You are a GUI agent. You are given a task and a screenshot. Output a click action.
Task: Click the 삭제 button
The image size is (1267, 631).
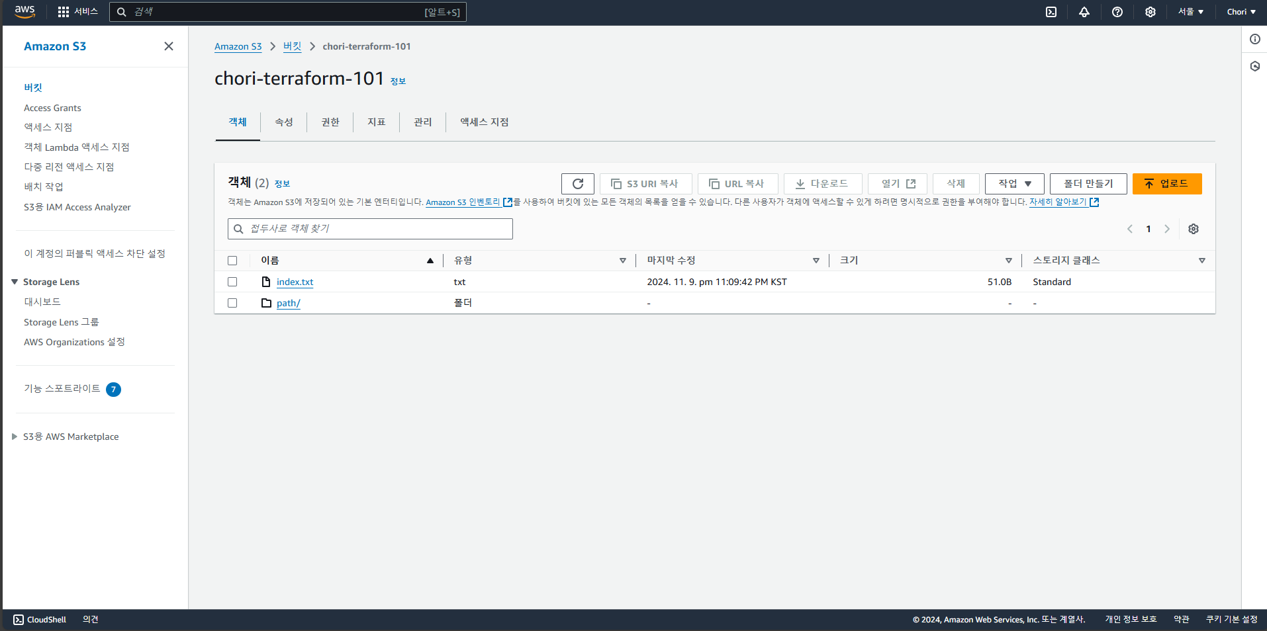956,184
